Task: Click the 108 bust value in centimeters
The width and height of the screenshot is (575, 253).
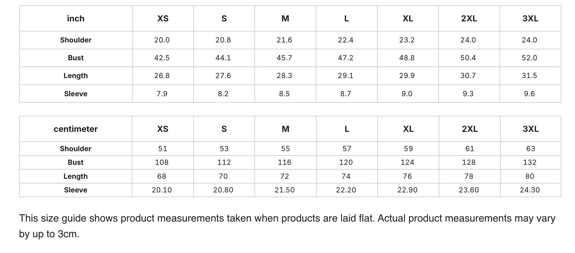Action: [163, 162]
